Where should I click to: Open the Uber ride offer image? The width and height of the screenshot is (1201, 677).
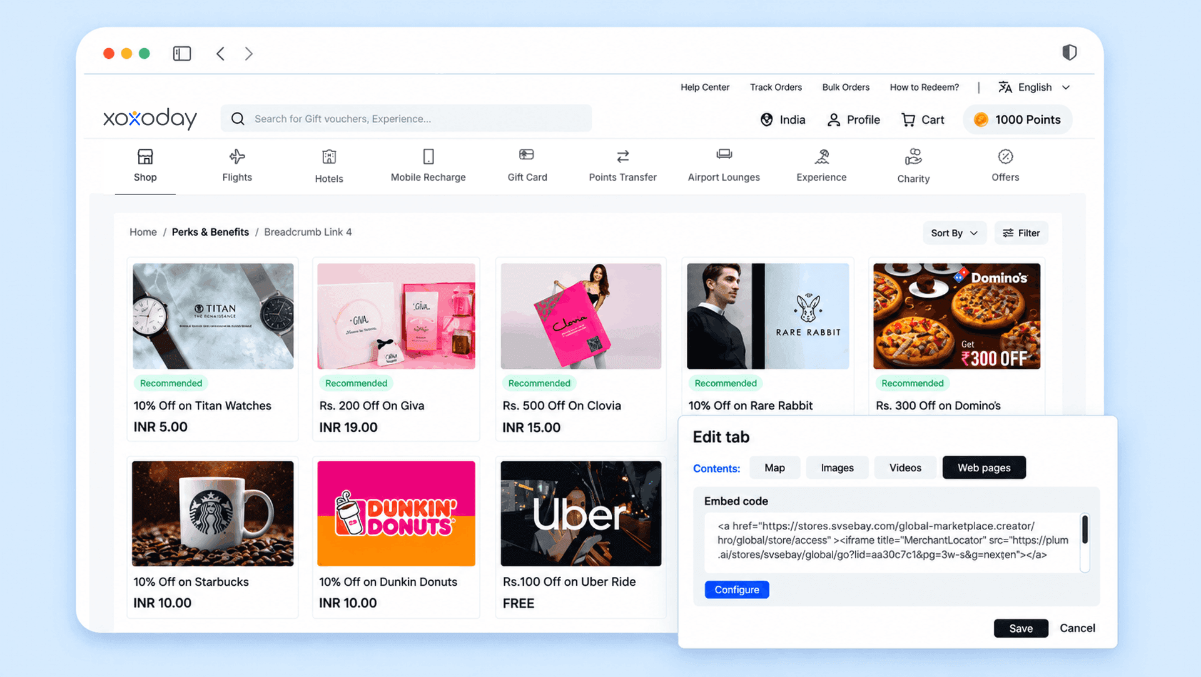[581, 514]
